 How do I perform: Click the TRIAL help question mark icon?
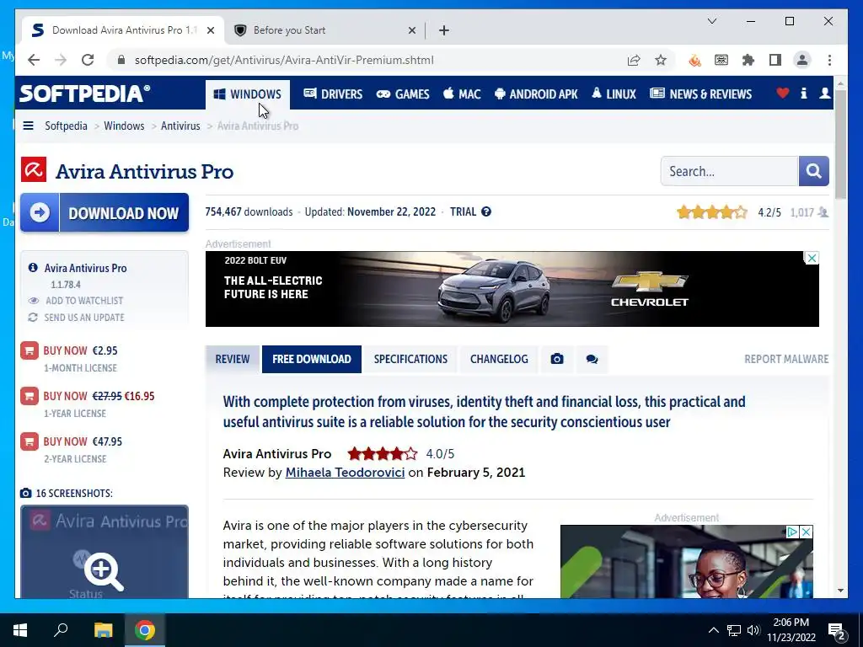(x=486, y=211)
